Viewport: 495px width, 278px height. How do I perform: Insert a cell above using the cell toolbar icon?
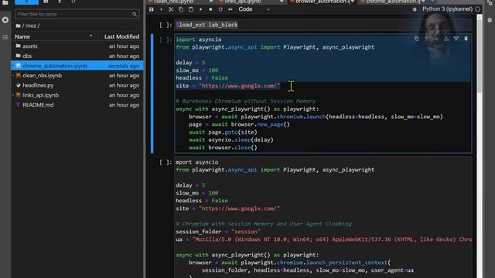446,39
